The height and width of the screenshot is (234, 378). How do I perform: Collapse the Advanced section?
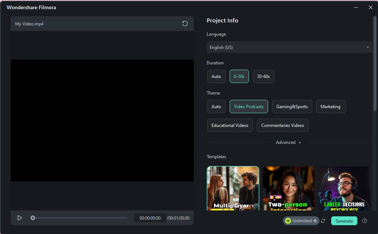(x=288, y=142)
